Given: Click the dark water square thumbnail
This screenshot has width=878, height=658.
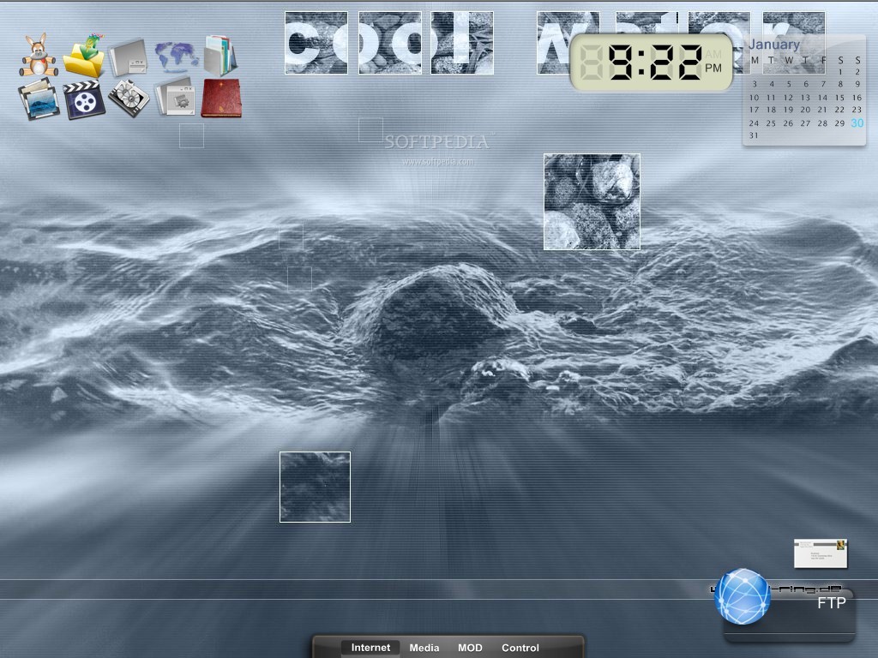Looking at the screenshot, I should (315, 487).
